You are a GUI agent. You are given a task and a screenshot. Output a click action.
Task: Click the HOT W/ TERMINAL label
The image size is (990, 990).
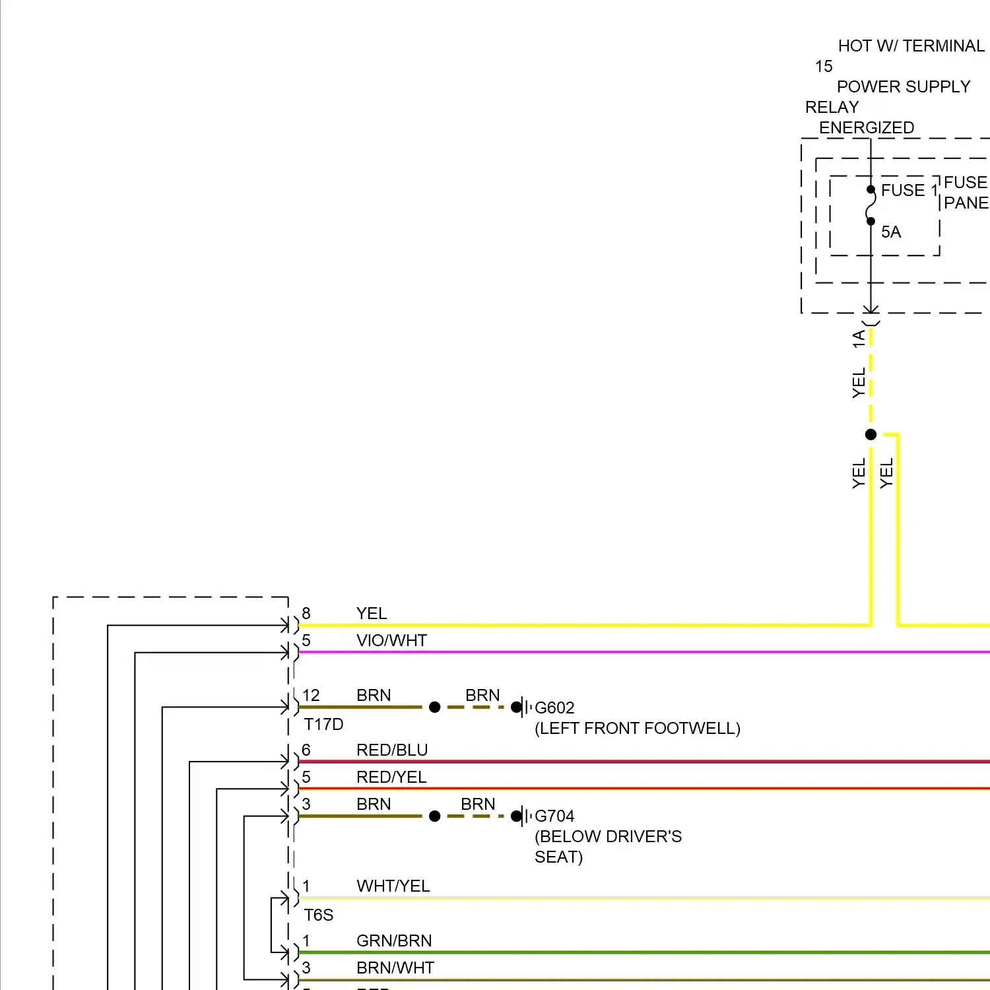point(911,46)
